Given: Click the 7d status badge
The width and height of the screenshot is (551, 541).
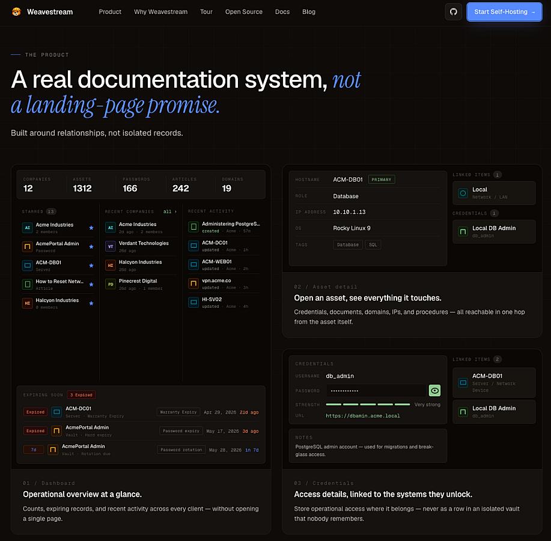Looking at the screenshot, I should (x=34, y=450).
